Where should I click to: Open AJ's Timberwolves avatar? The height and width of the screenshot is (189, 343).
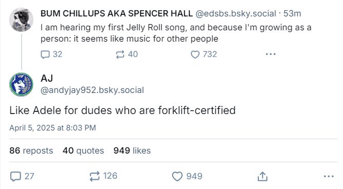[x=21, y=84]
